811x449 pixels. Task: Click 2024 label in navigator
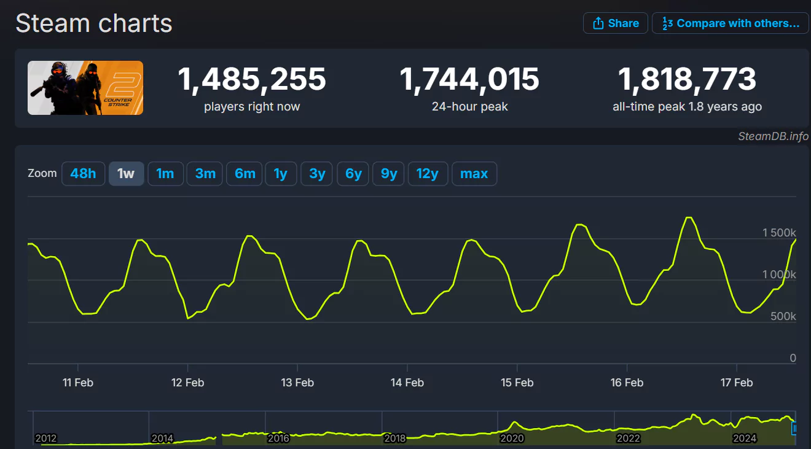[x=745, y=439]
